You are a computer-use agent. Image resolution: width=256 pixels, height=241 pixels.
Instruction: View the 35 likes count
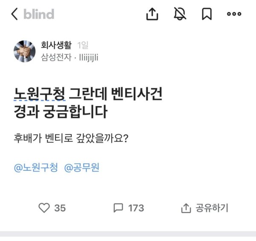pyautogui.click(x=60, y=208)
